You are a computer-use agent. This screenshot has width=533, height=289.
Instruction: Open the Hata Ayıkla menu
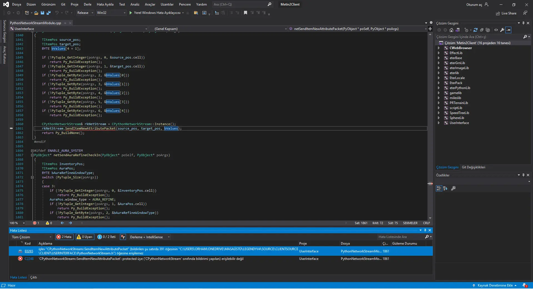tap(105, 4)
